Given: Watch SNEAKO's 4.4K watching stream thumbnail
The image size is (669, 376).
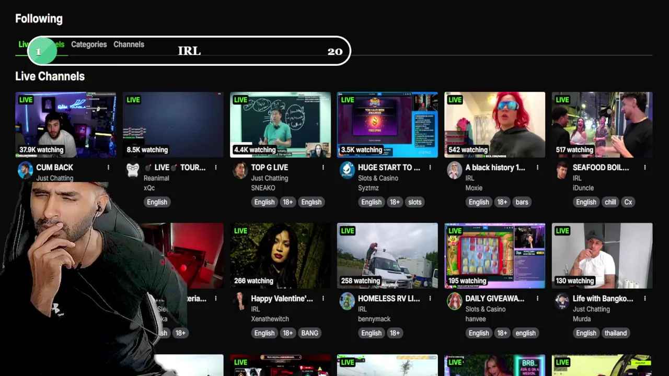Looking at the screenshot, I should click(280, 124).
